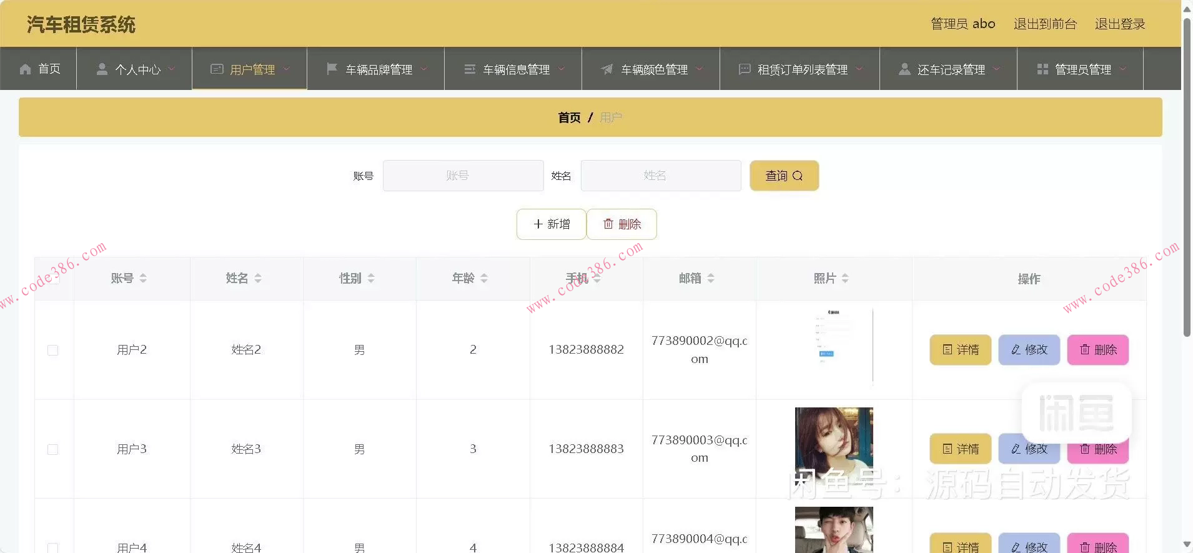Sort the 邮箱 column using its arrows
The height and width of the screenshot is (553, 1193).
point(711,278)
